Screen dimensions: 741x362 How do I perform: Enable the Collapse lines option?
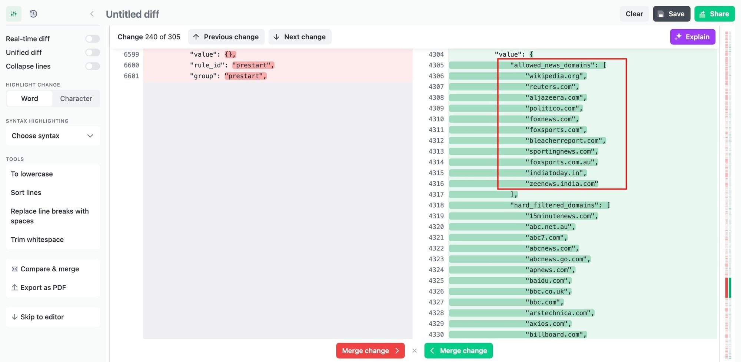(x=92, y=66)
